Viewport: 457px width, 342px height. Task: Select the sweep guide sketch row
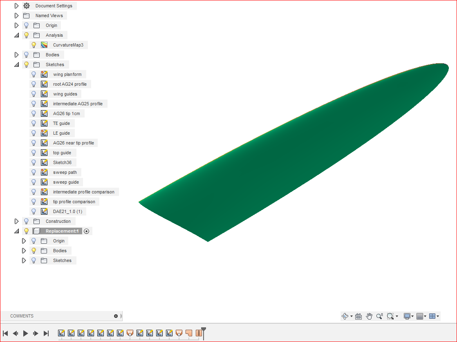pos(56,182)
